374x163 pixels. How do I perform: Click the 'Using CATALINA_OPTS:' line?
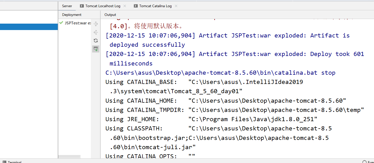pos(150,156)
